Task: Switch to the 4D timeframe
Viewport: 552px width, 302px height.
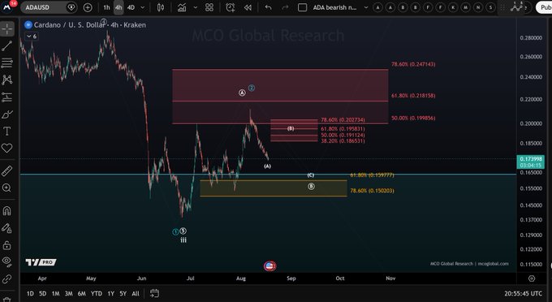Action: pos(131,7)
